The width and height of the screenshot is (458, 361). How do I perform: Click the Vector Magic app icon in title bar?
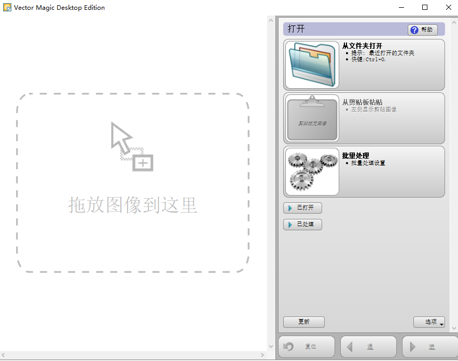tap(7, 7)
